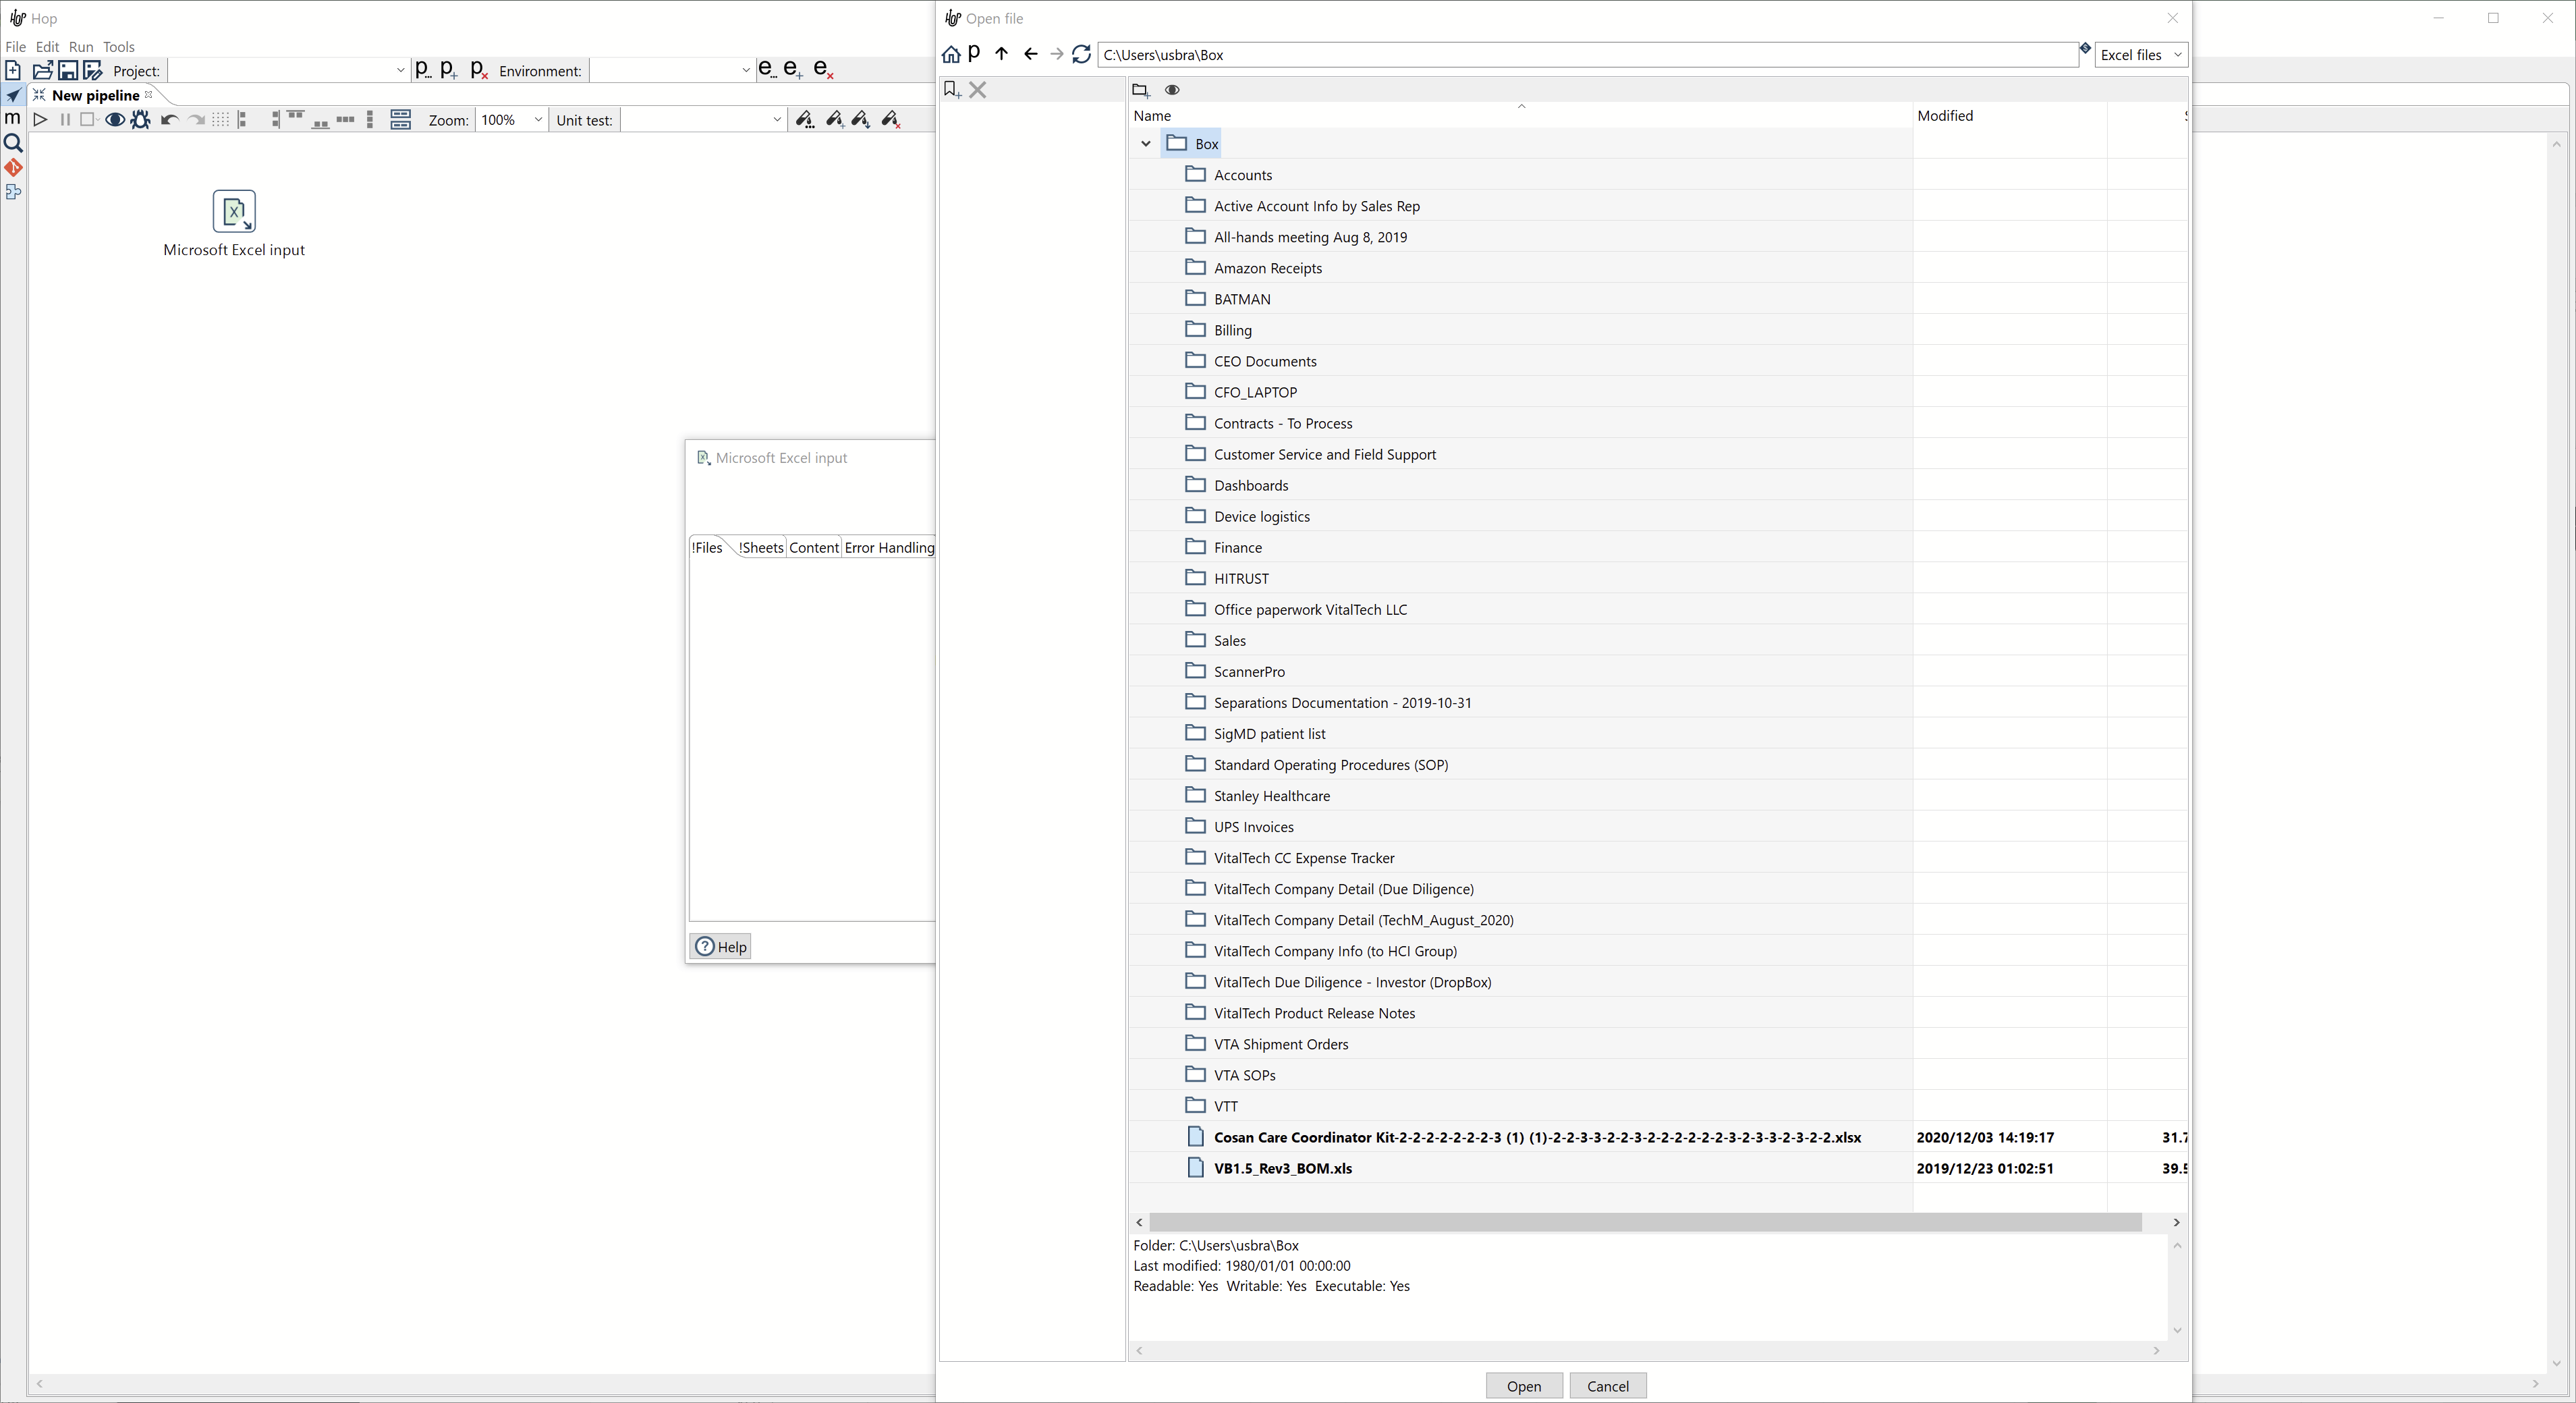This screenshot has height=1403, width=2576.
Task: Refresh the file browser listing
Action: (1081, 54)
